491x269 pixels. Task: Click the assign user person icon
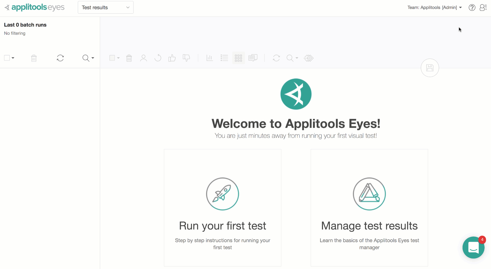[x=143, y=58]
